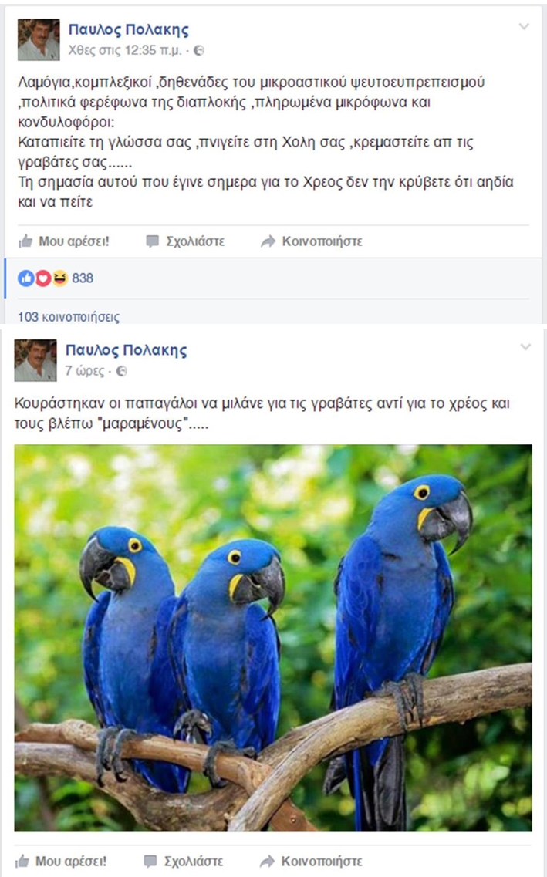Like the parrots post with Μου αρέσει!
The height and width of the screenshot is (877, 547).
pyautogui.click(x=61, y=862)
